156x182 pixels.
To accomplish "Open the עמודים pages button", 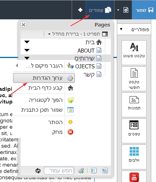I will pos(100,10).
